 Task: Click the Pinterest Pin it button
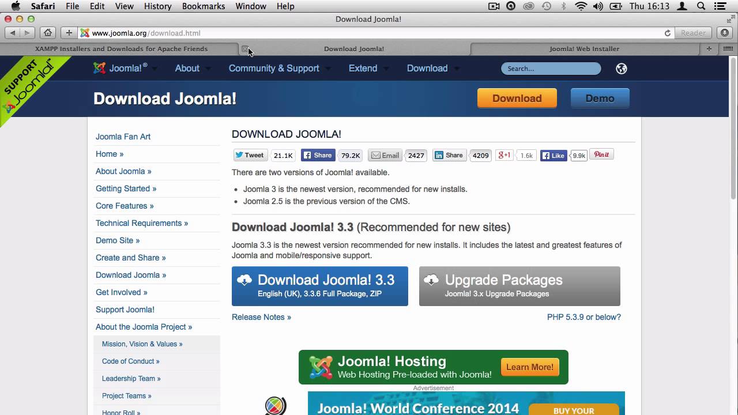coord(602,154)
